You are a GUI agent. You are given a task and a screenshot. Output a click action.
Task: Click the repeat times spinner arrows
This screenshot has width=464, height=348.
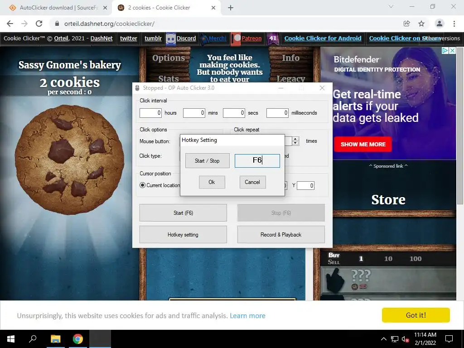coord(295,141)
